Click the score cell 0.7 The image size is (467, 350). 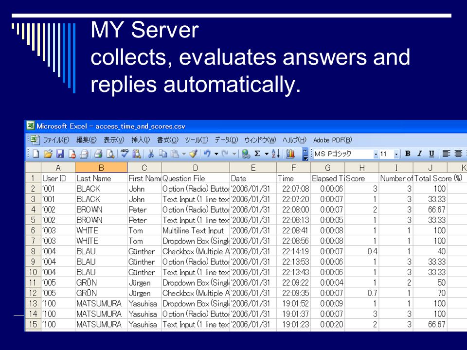click(x=361, y=293)
